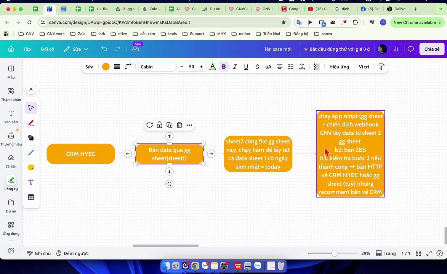The height and width of the screenshot is (274, 447).
Task: Open the Tải lên uploads panel
Action: (x=11, y=161)
